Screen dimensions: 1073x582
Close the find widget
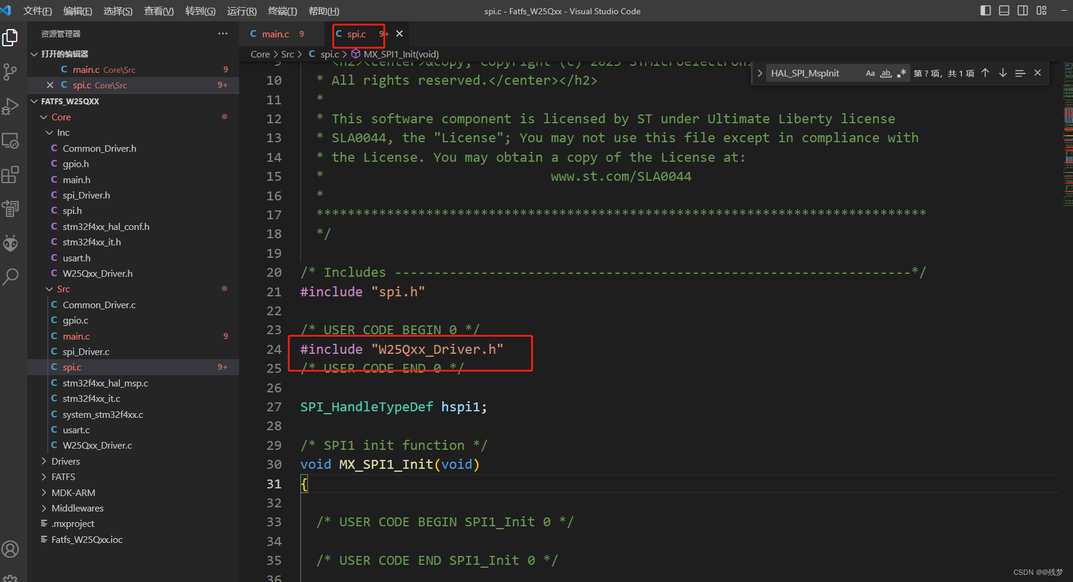tap(1037, 73)
